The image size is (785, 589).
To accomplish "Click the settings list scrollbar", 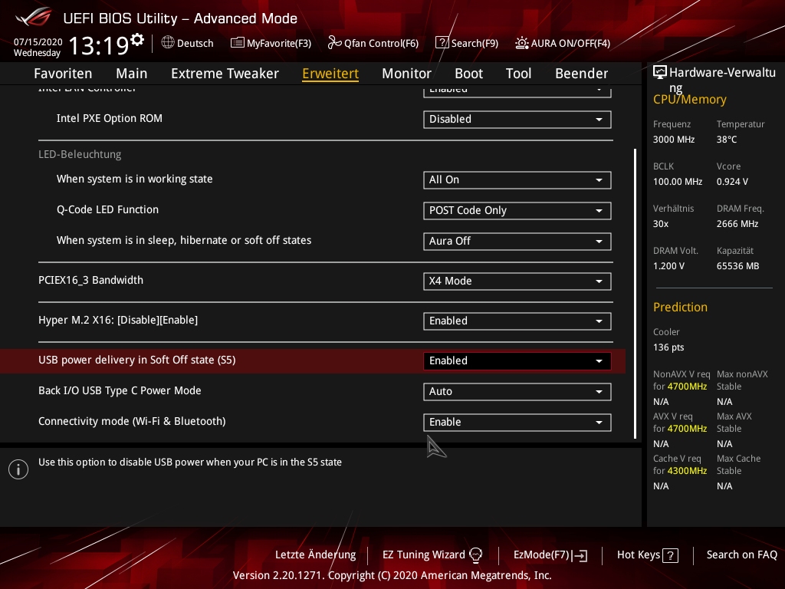I will pyautogui.click(x=636, y=294).
